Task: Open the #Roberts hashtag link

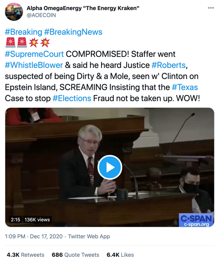Action: click(168, 65)
